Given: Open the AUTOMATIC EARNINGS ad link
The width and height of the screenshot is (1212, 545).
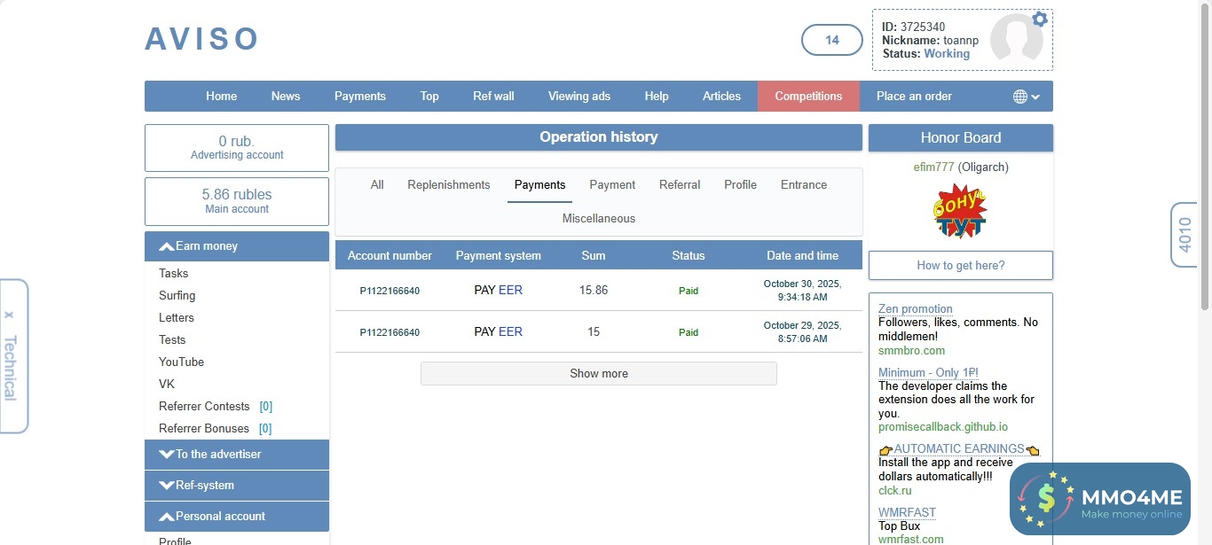Looking at the screenshot, I should click(x=959, y=449).
